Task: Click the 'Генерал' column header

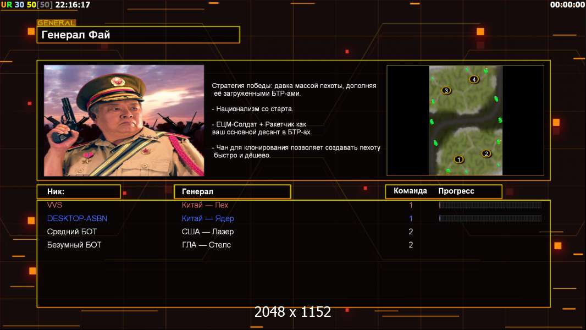Action: pos(233,191)
